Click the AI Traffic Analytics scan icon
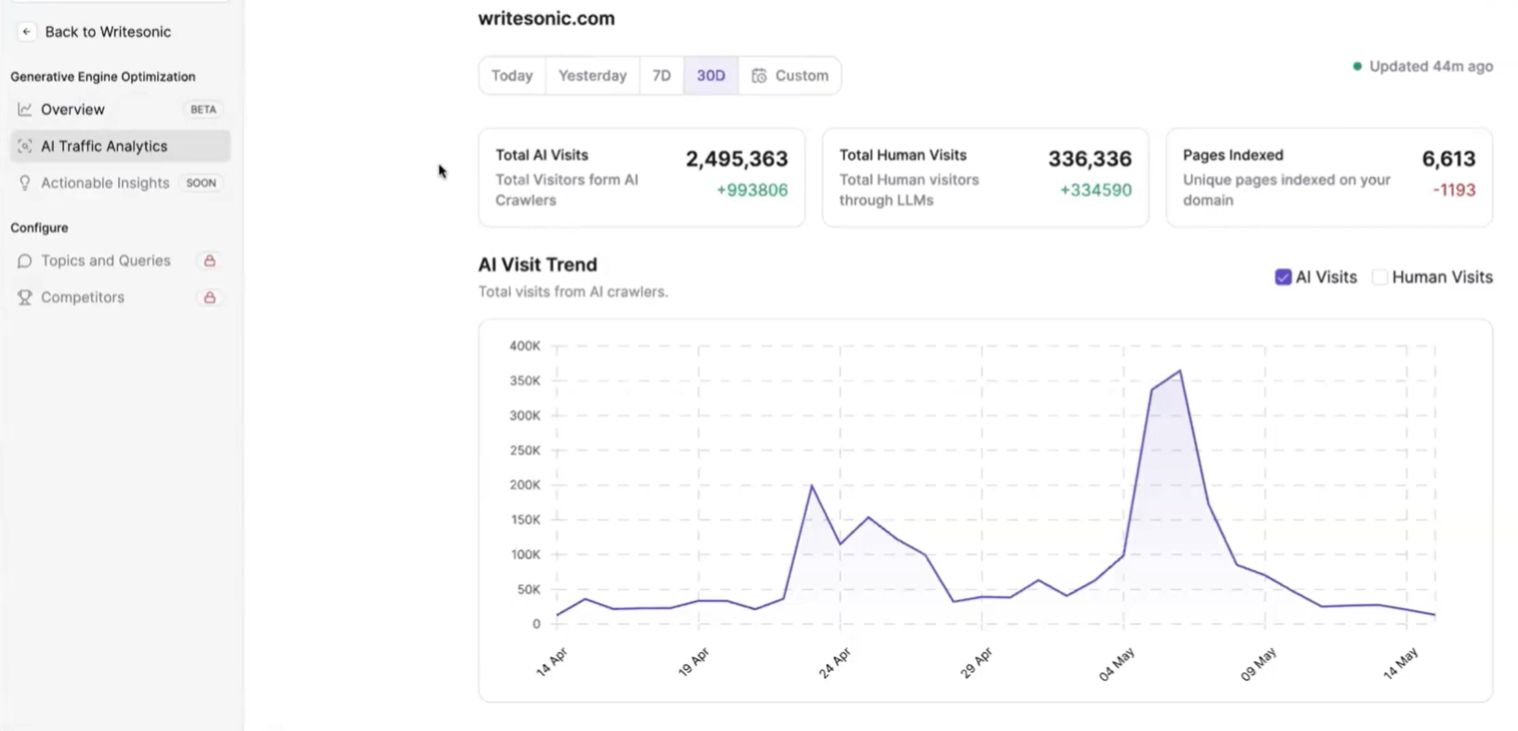Viewport: 1518px width, 731px height. pos(25,147)
